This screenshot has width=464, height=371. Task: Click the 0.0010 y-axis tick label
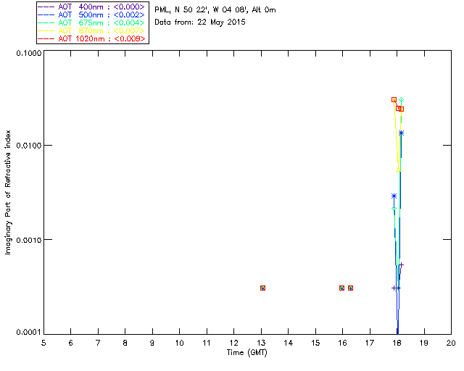(28, 240)
